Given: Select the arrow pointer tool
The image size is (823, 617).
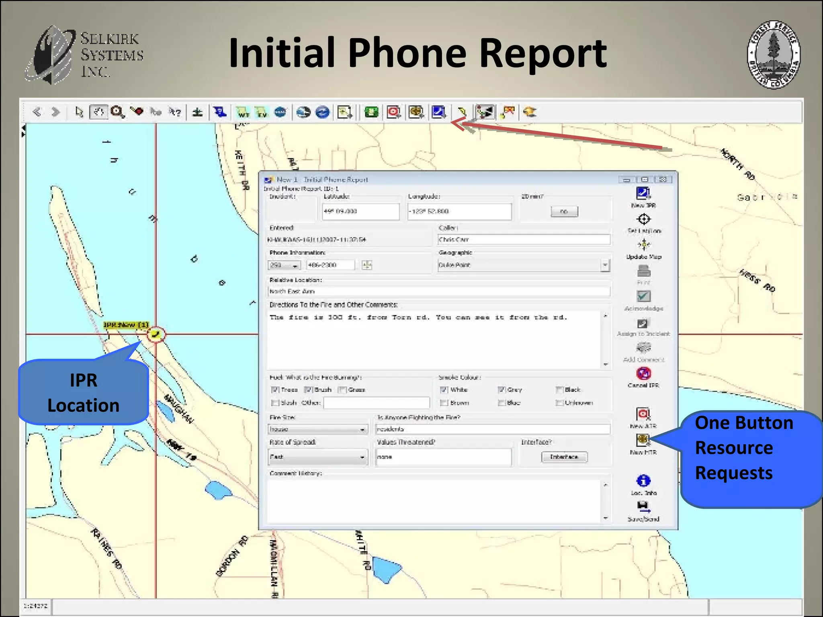Looking at the screenshot, I should pyautogui.click(x=79, y=112).
